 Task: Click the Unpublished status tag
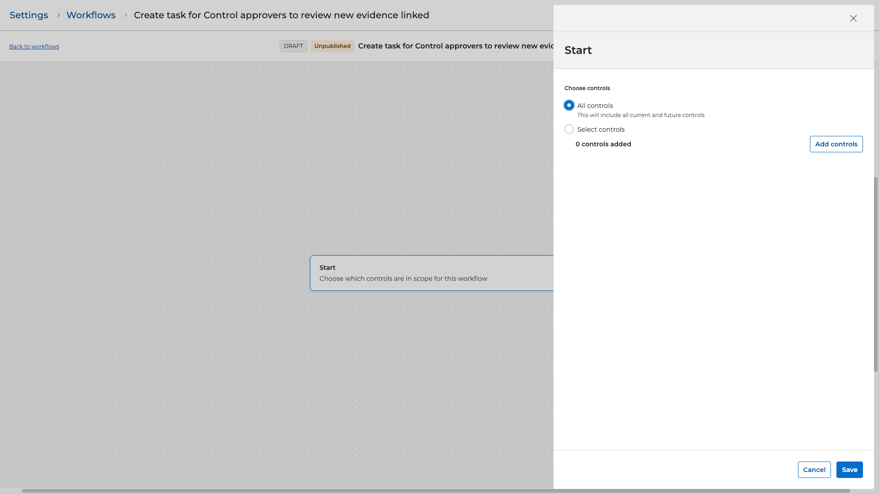(x=332, y=46)
